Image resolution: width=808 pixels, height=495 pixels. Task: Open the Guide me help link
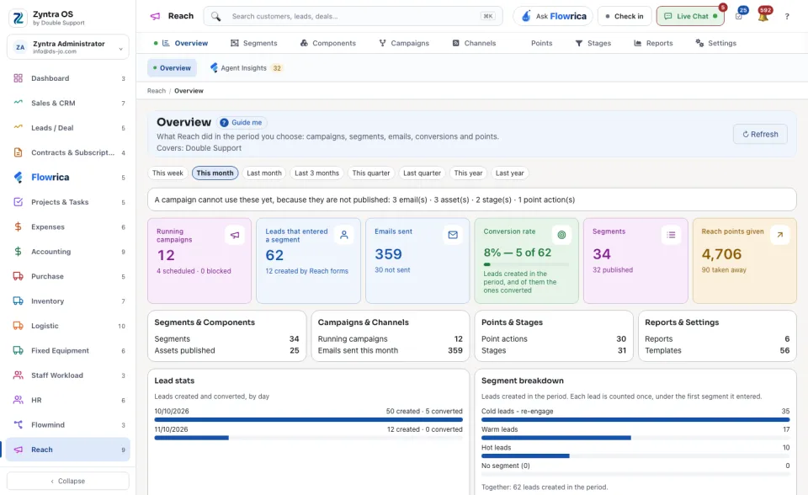click(x=242, y=123)
